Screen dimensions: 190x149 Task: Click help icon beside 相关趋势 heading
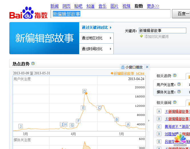click(175, 75)
